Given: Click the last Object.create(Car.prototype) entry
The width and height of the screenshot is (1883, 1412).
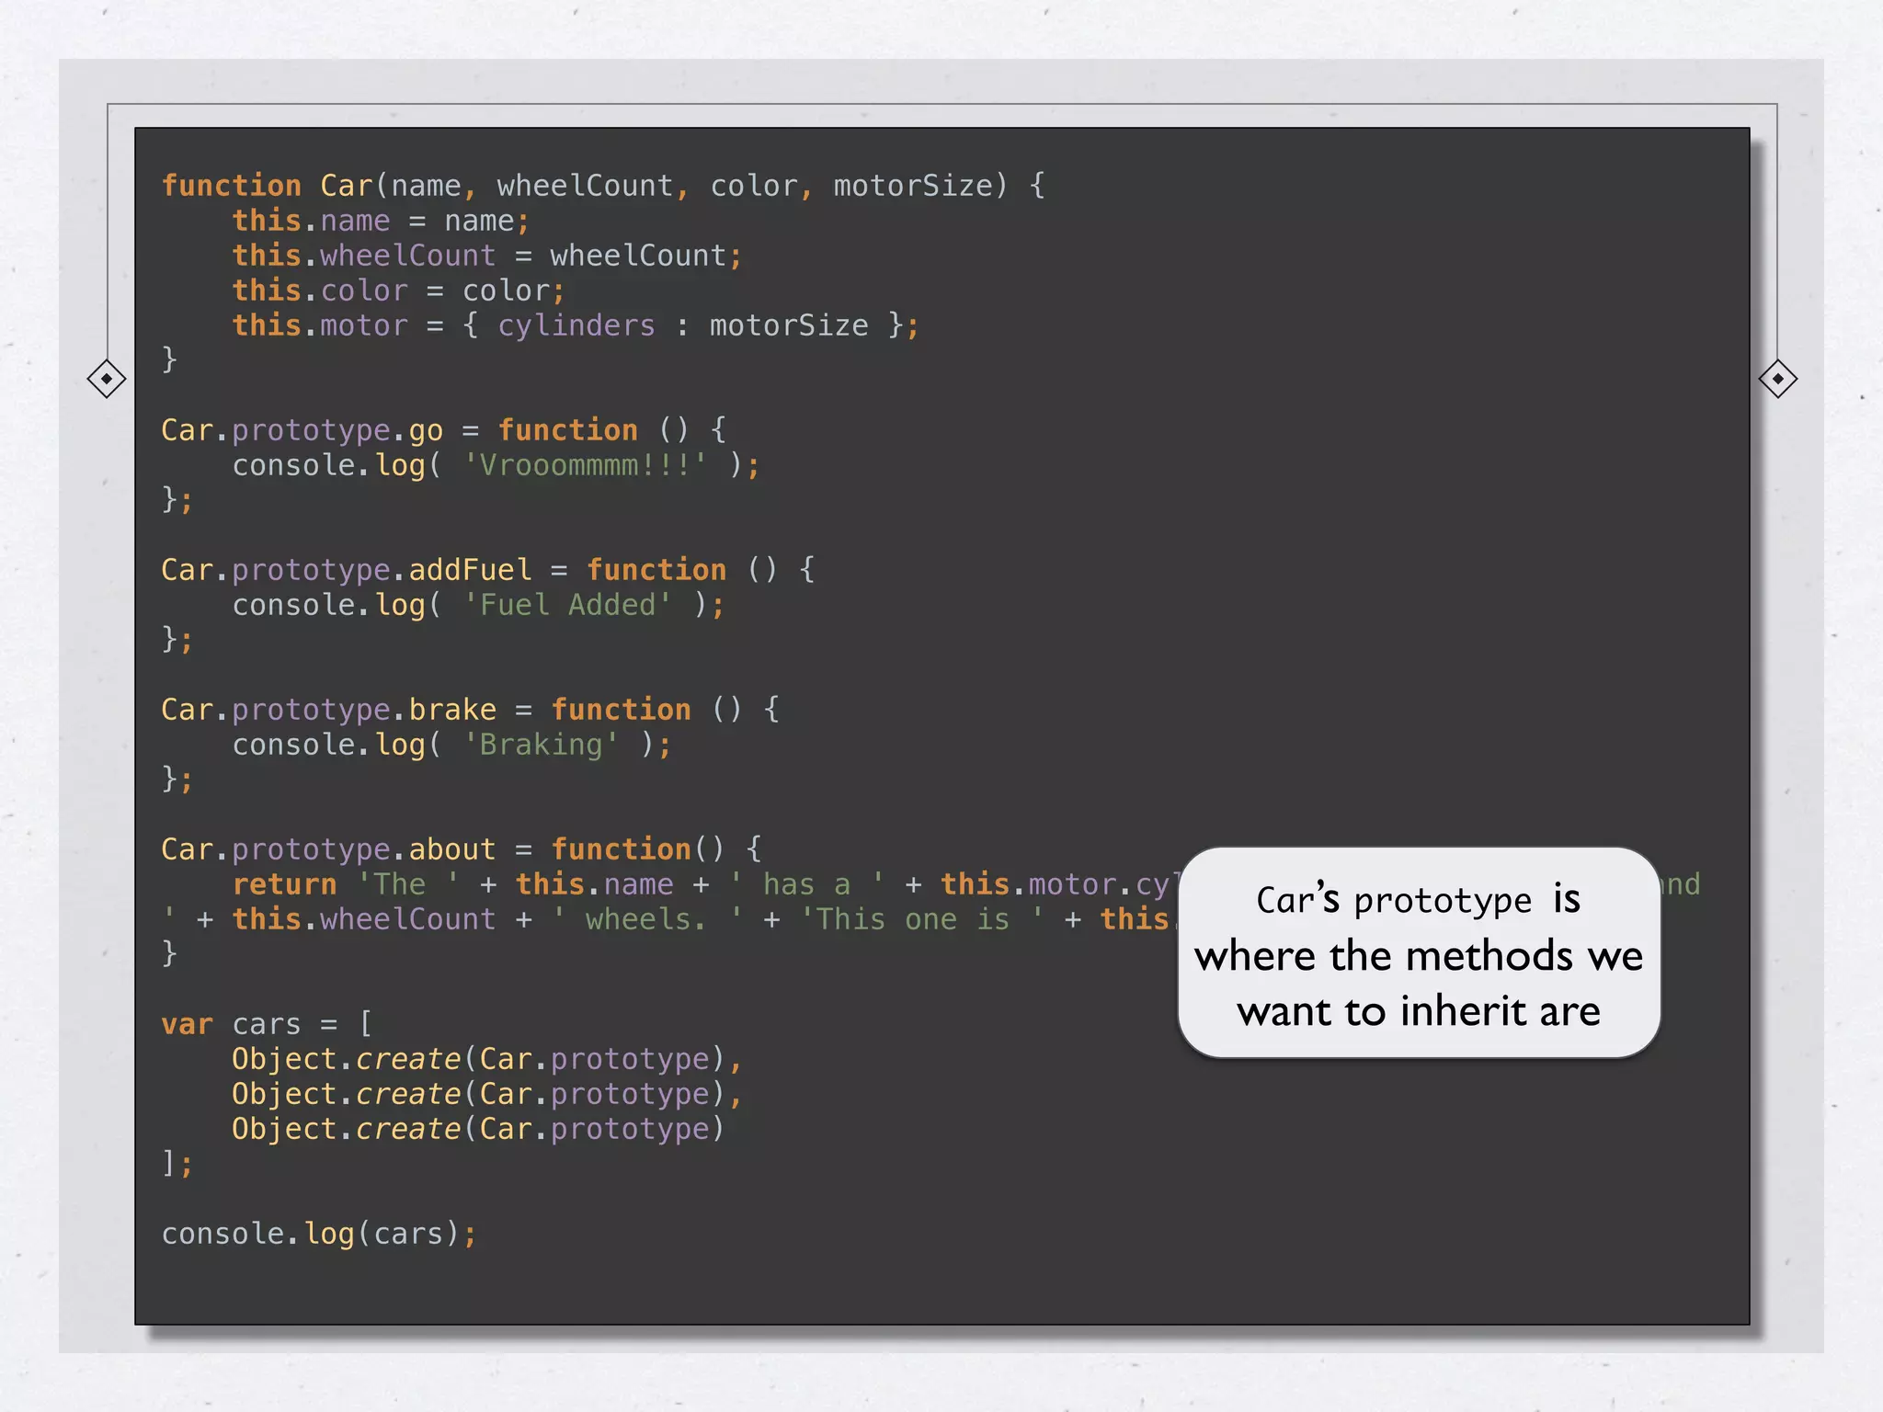Looking at the screenshot, I should click(x=478, y=1129).
